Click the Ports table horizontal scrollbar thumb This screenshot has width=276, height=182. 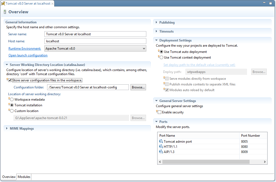[206, 162]
